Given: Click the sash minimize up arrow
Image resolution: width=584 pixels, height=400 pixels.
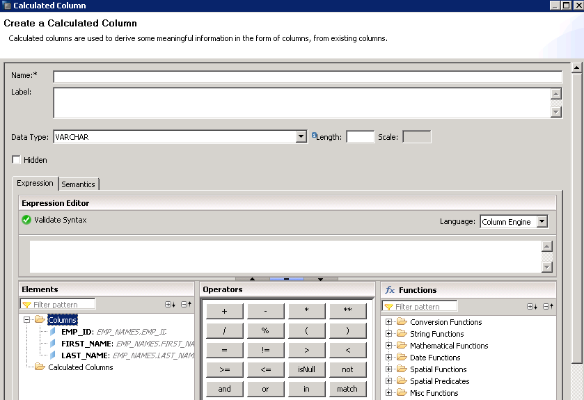Looking at the screenshot, I should click(252, 279).
